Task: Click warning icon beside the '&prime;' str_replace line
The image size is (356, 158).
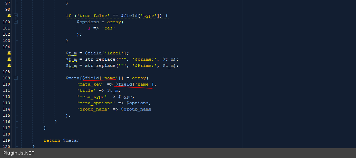Action: pyautogui.click(x=9, y=59)
